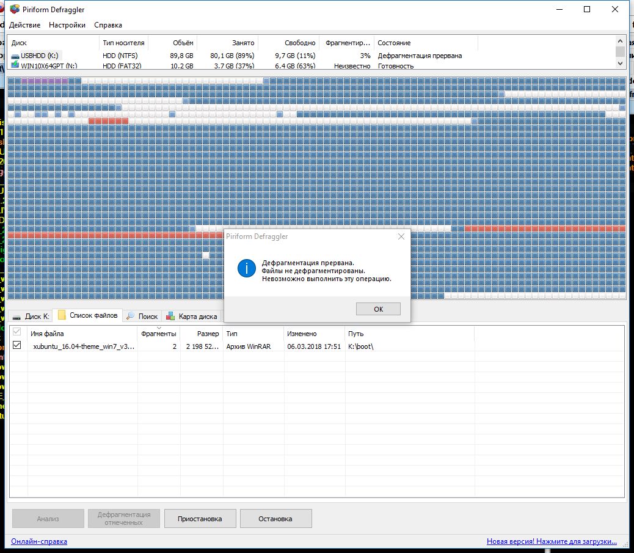Click the 80,1 GB (89%) used value
634x553 pixels.
(232, 56)
